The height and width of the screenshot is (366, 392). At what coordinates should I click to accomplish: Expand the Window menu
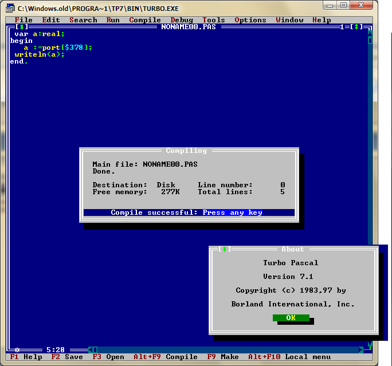[x=289, y=20]
